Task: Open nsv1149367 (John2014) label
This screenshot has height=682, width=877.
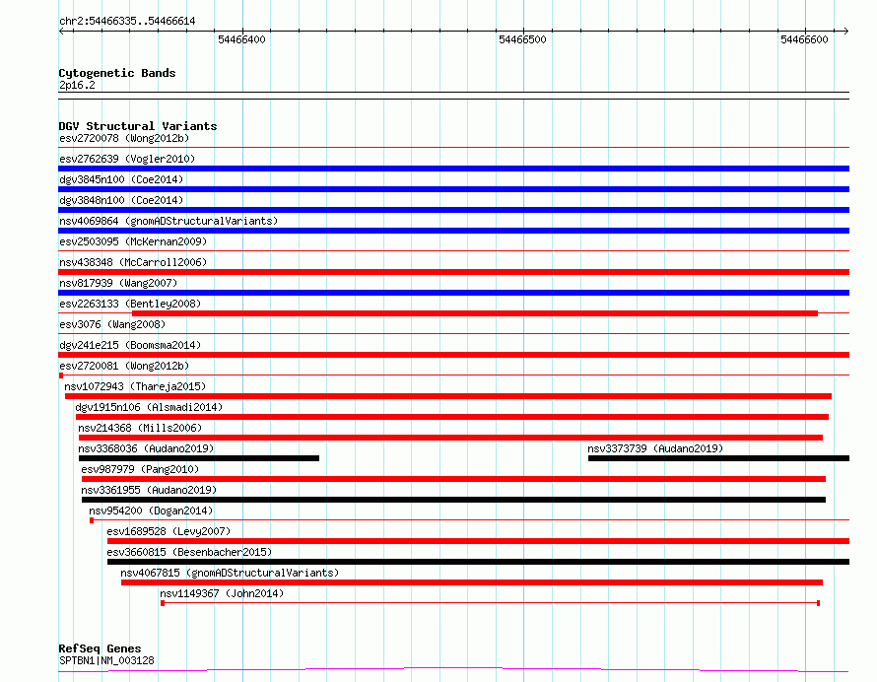Action: pyautogui.click(x=222, y=593)
